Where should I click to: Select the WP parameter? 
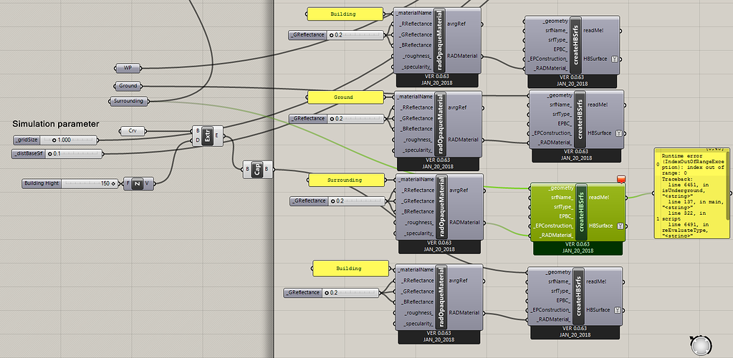tap(128, 68)
